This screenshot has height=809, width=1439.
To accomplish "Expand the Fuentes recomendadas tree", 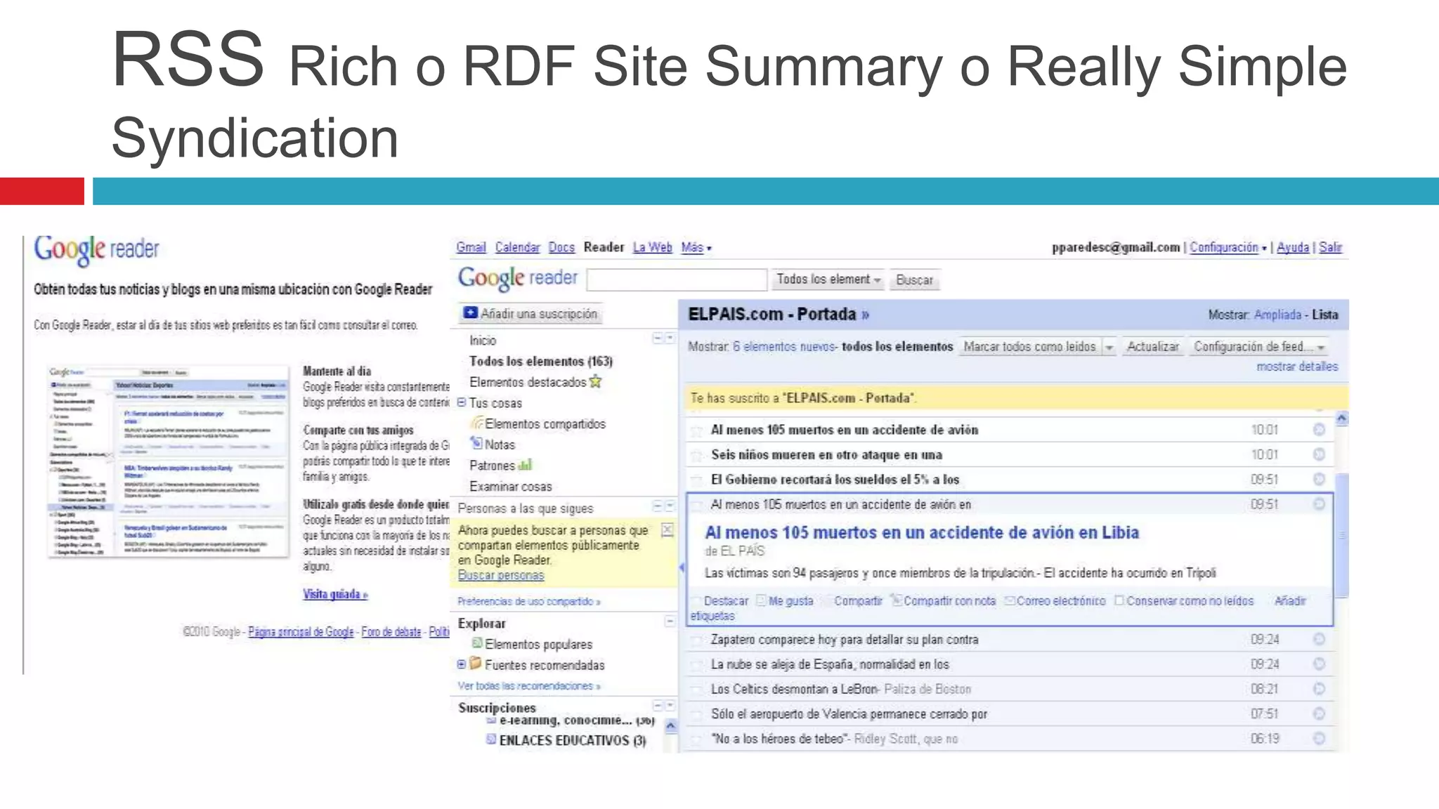I will coord(462,664).
